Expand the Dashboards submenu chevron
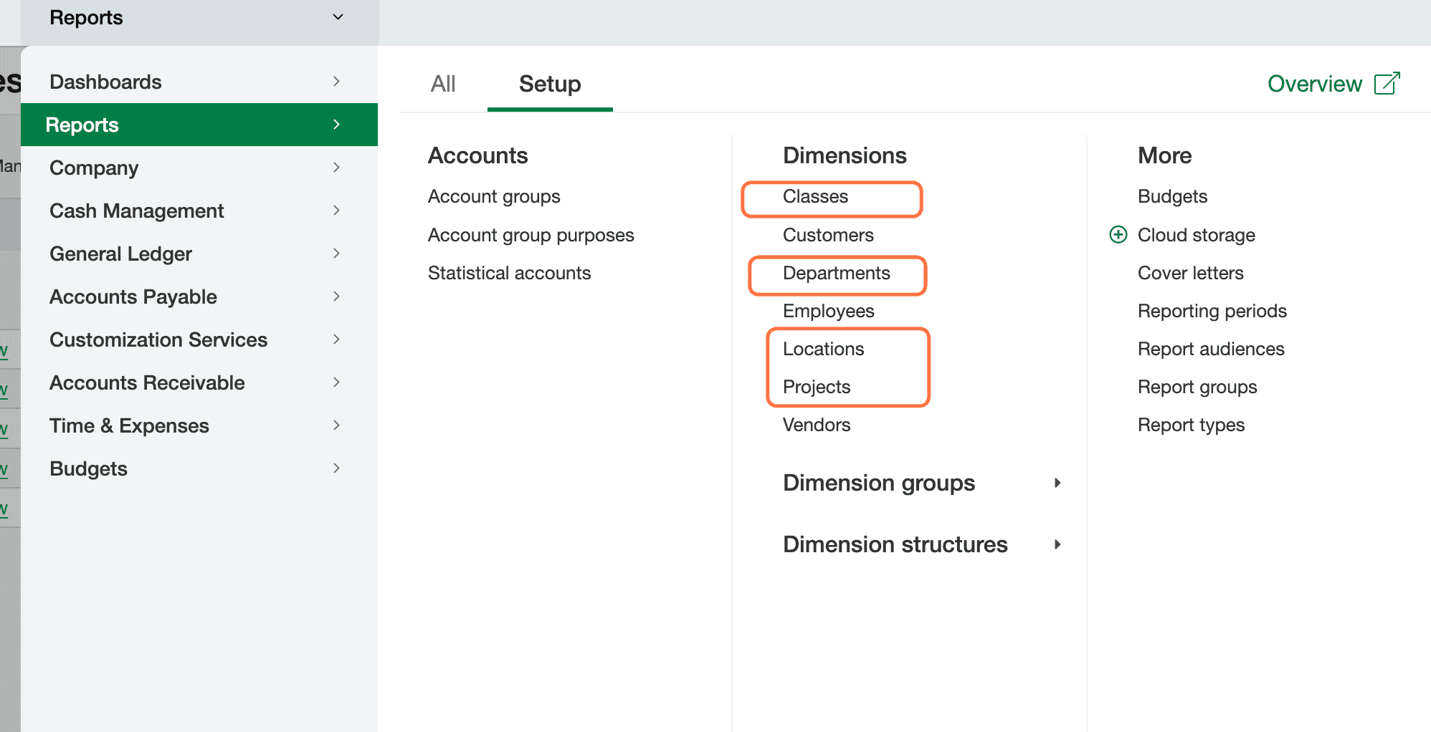Screen dimensions: 1431x732 tap(336, 82)
